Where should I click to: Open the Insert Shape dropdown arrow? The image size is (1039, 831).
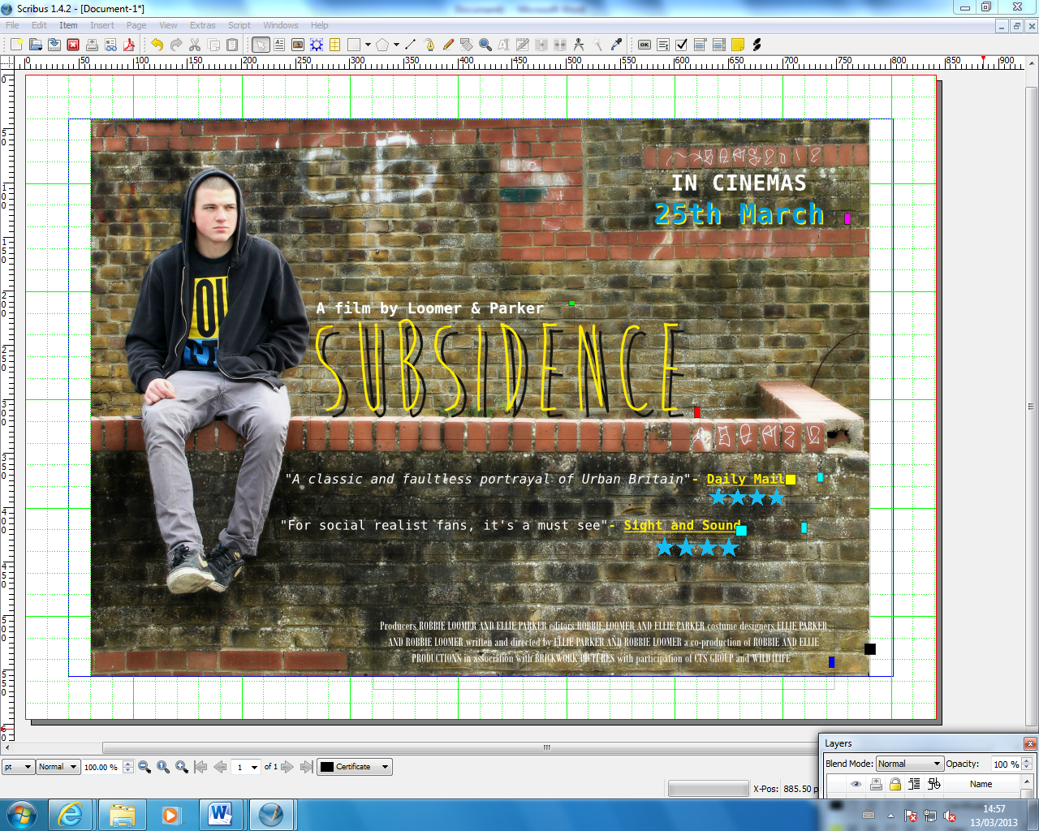pyautogui.click(x=368, y=45)
